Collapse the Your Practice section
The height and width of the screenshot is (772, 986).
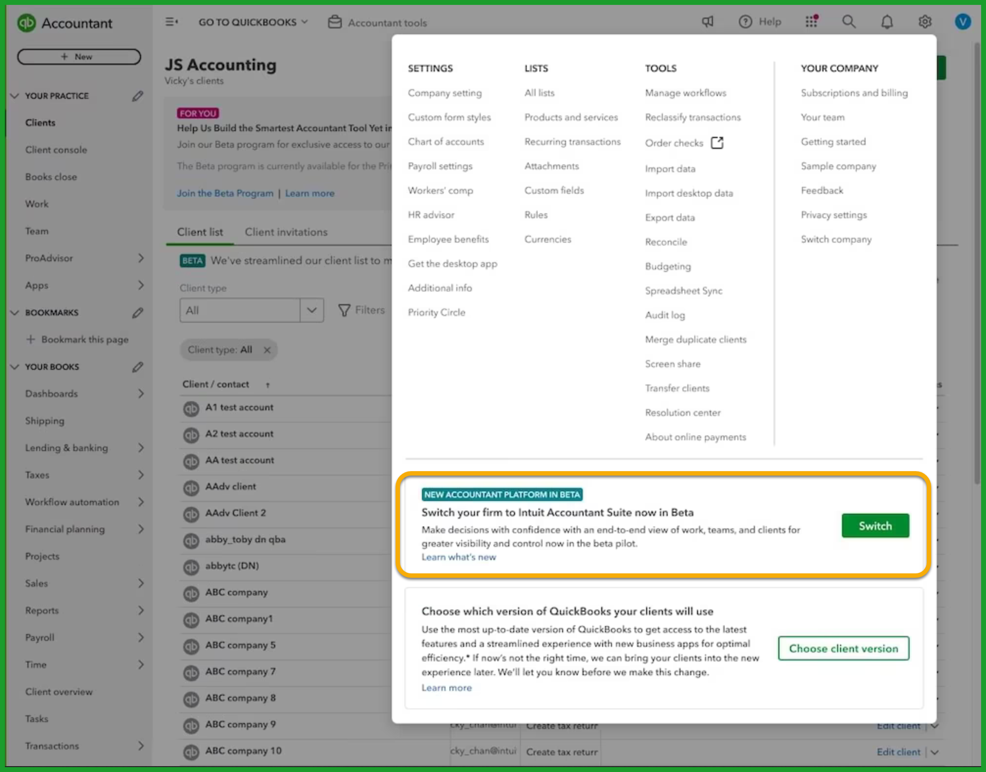[15, 96]
